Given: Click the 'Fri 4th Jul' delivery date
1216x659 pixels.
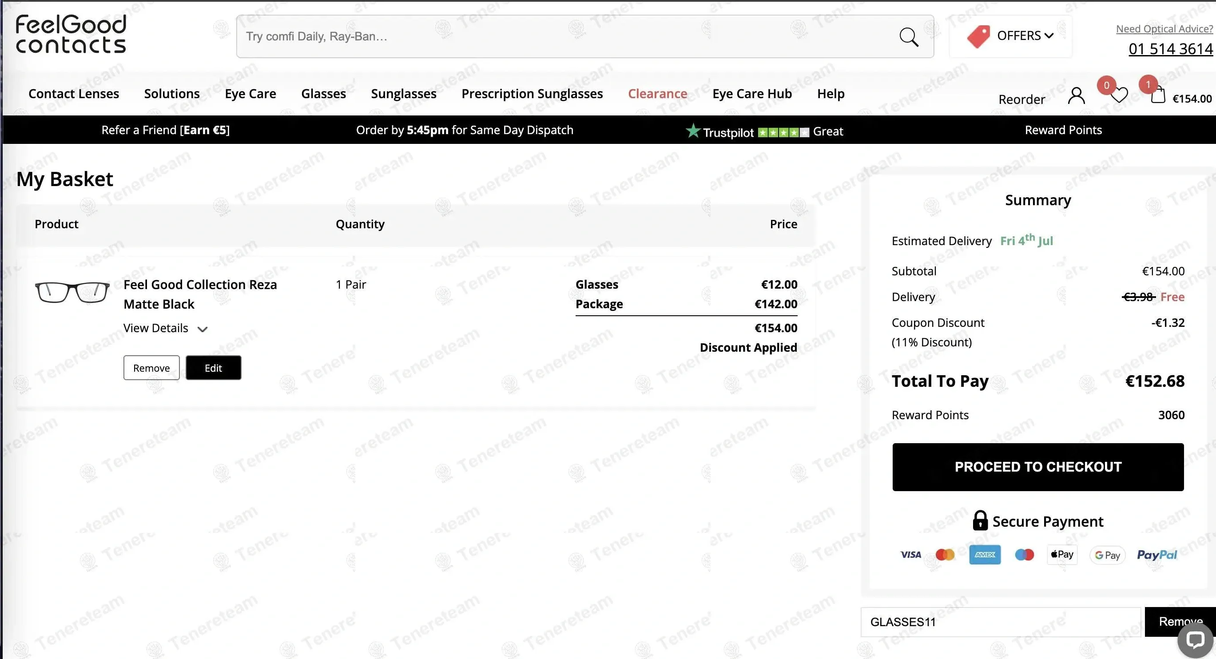Looking at the screenshot, I should point(1027,240).
